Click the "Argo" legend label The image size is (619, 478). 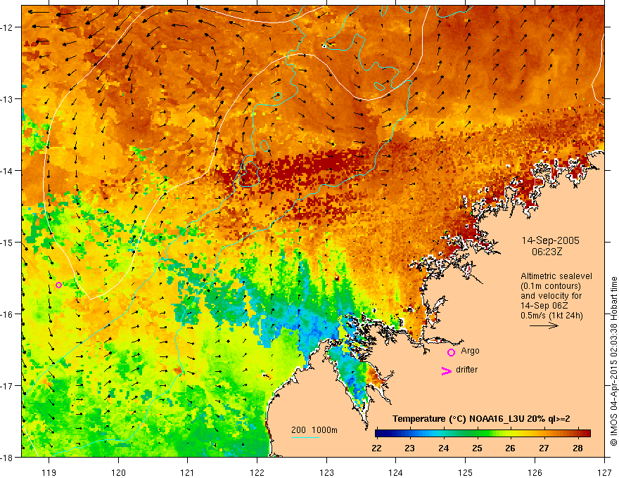[470, 351]
